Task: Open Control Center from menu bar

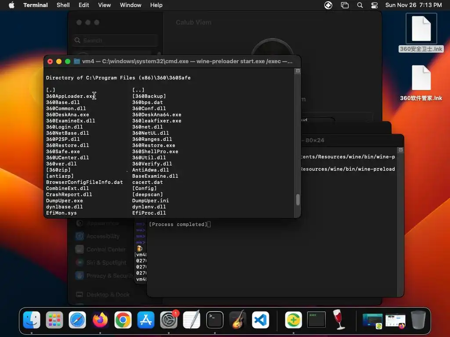Action: [374, 5]
